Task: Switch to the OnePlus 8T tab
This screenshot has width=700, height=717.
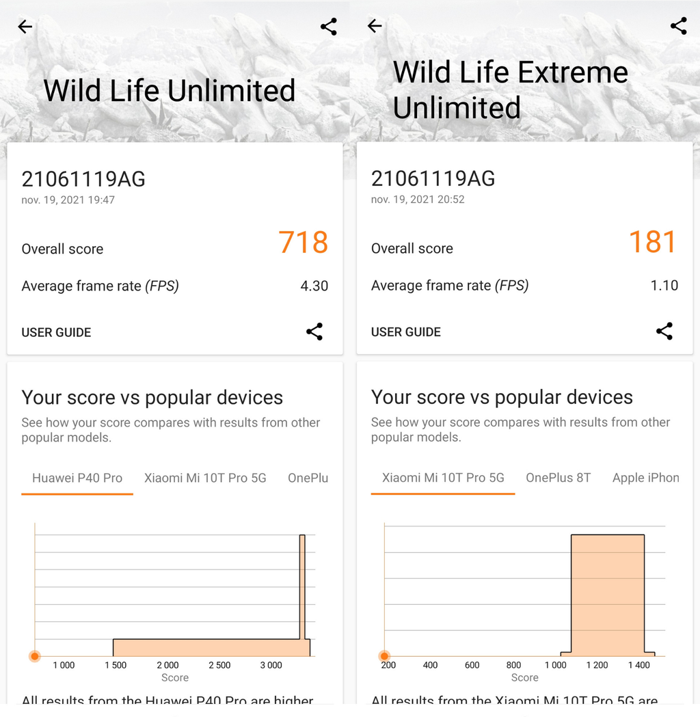Action: pos(558,478)
